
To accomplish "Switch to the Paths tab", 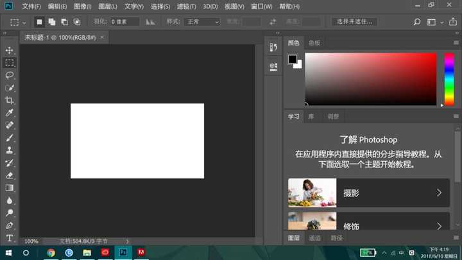I will coord(336,238).
